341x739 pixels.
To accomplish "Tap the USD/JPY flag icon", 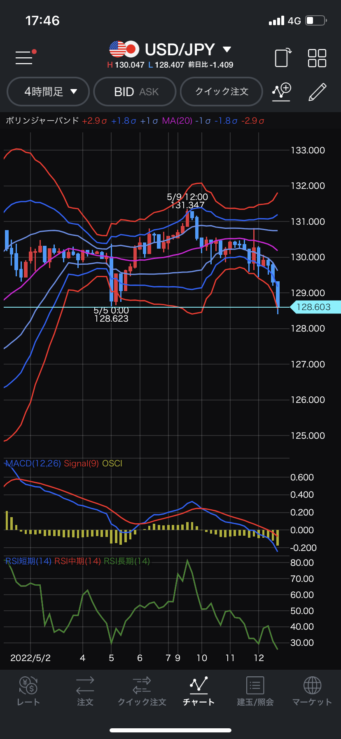I will pyautogui.click(x=124, y=49).
